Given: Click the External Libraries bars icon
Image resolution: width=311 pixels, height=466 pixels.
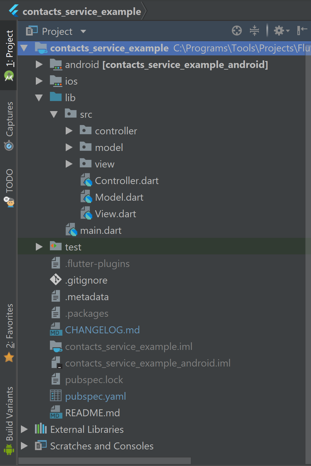Looking at the screenshot, I should click(41, 429).
